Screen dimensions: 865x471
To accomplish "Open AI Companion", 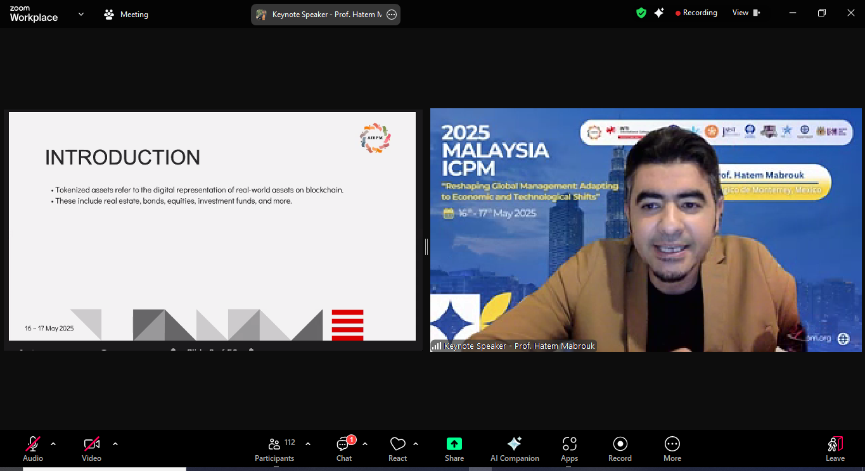I will 515,449.
